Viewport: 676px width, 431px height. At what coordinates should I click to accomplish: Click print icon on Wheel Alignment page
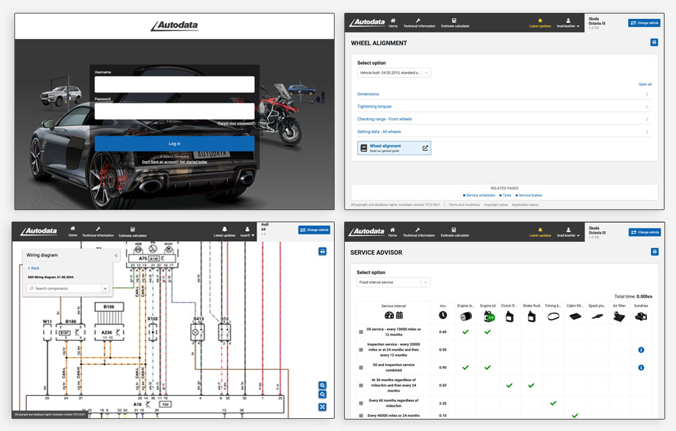pyautogui.click(x=654, y=43)
